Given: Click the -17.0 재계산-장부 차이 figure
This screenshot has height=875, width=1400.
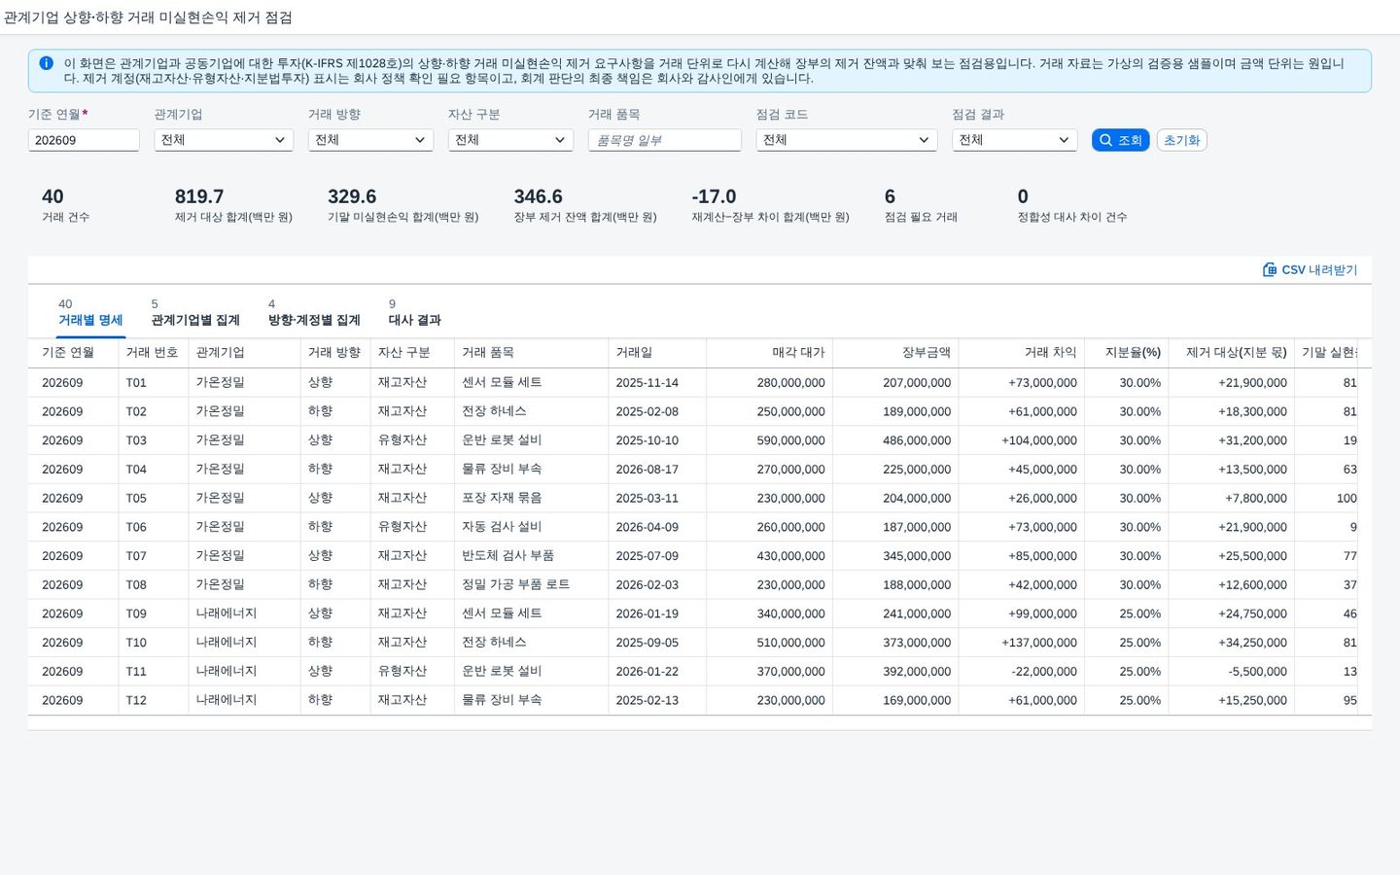Looking at the screenshot, I should (714, 196).
